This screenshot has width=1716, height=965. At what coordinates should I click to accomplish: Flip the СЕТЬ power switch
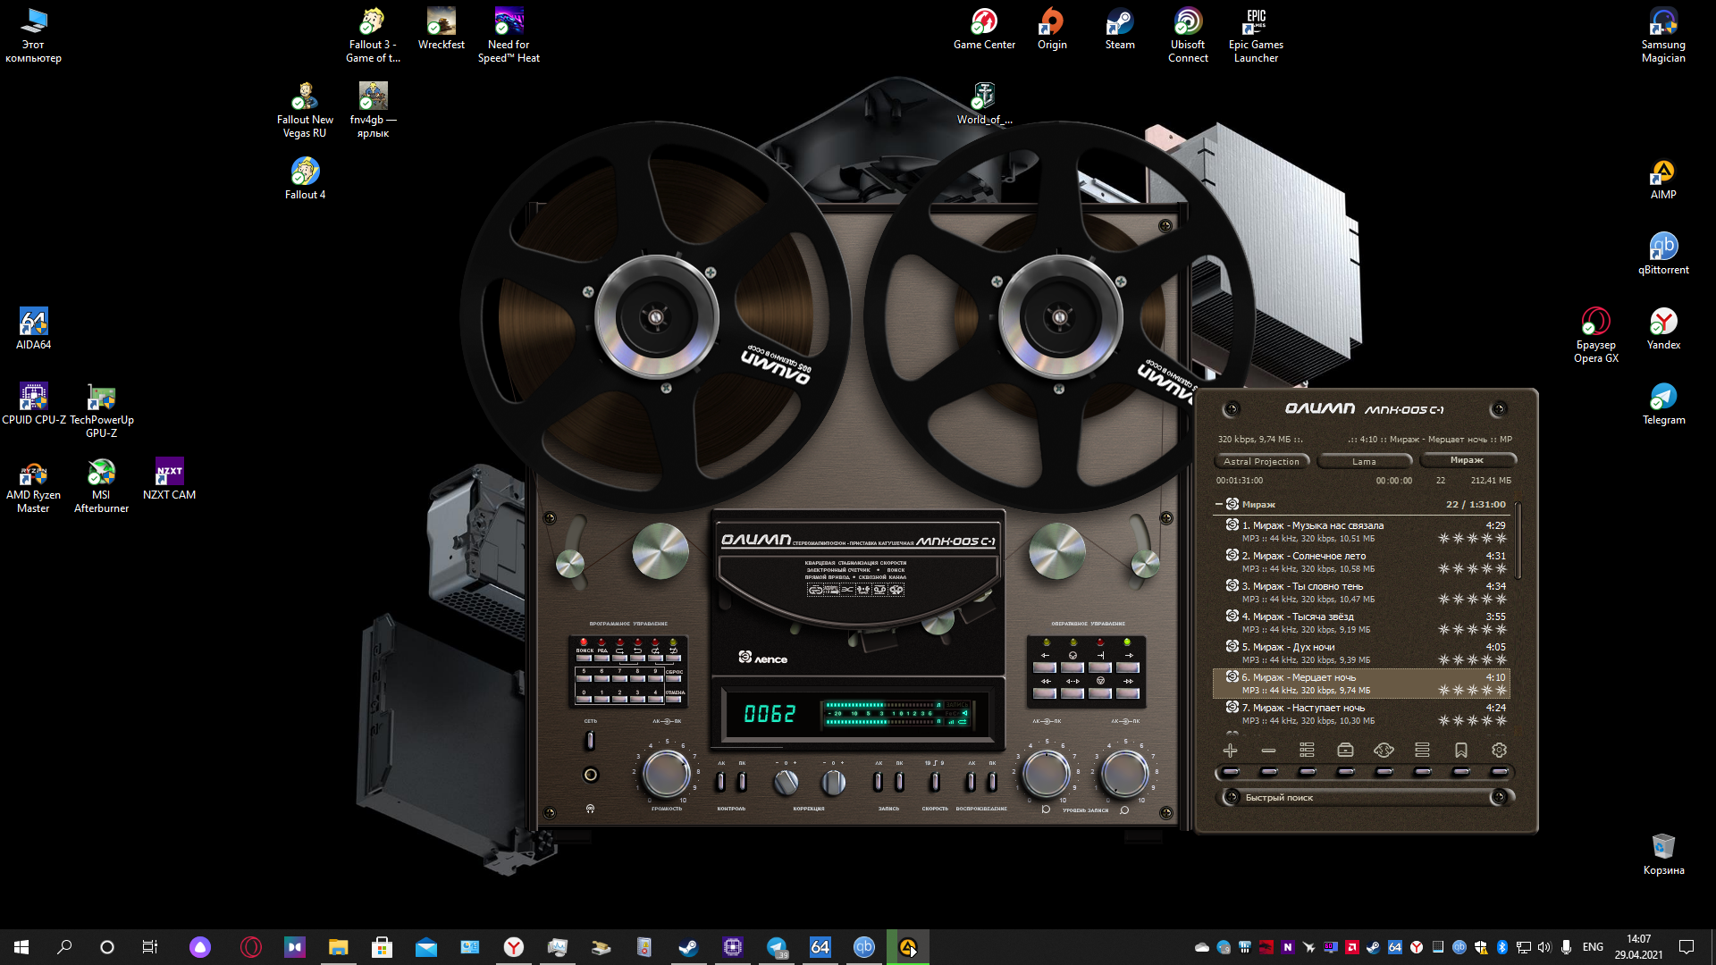[590, 741]
